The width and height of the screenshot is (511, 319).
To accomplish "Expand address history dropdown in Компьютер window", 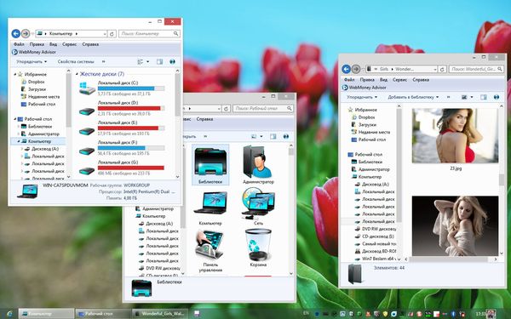I will click(105, 33).
